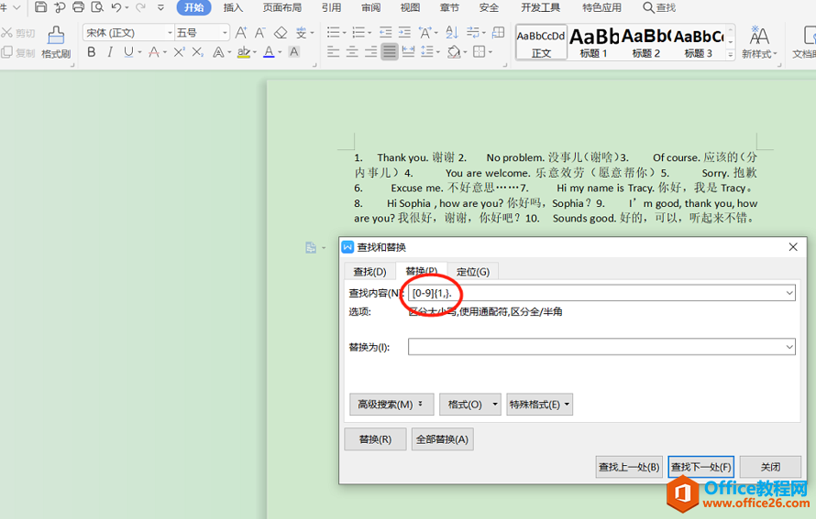
Task: Open the 高级搜索(M) options
Action: coord(391,405)
